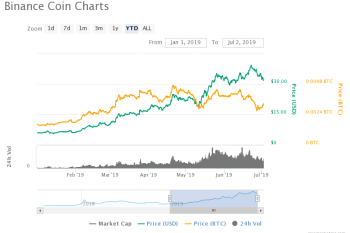Click the navigator scrollbar thumb
The width and height of the screenshot is (350, 233).
coord(213,210)
